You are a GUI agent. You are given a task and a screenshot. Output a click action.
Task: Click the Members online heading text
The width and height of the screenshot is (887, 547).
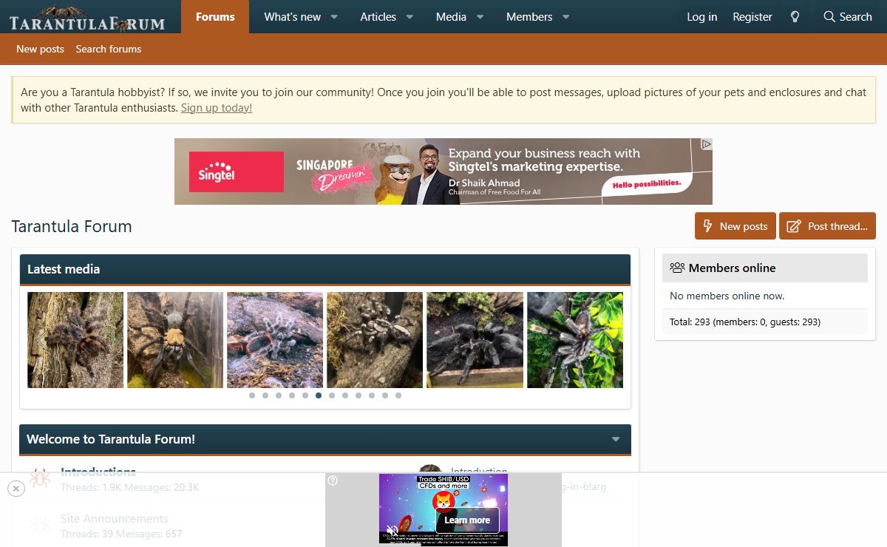coord(732,268)
